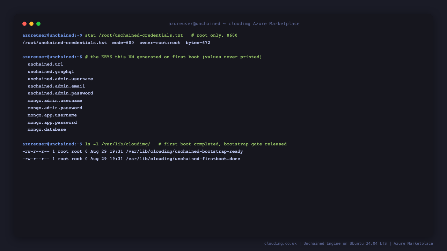This screenshot has width=447, height=251.
Task: Select the 'mongo.app.username' key line
Action: pyautogui.click(x=52, y=115)
